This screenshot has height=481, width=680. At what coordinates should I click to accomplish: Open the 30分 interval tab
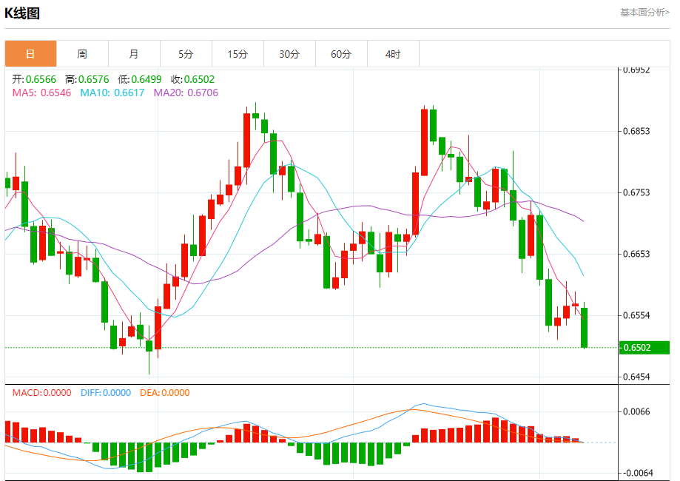coord(290,54)
